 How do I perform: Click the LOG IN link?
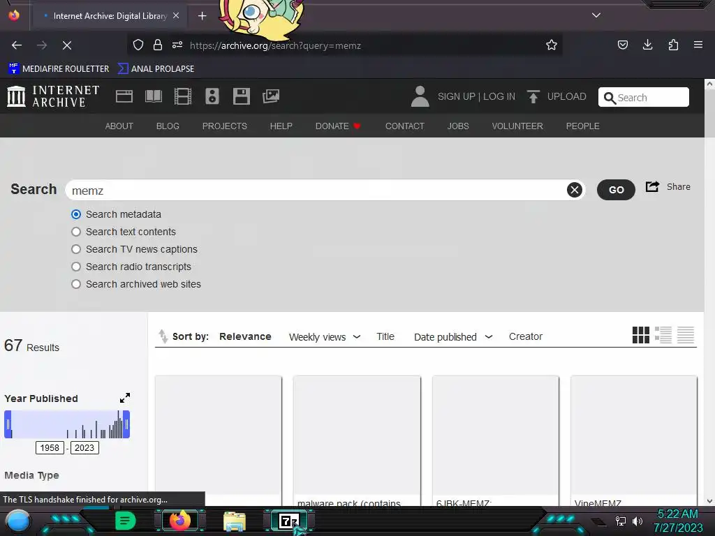point(499,96)
